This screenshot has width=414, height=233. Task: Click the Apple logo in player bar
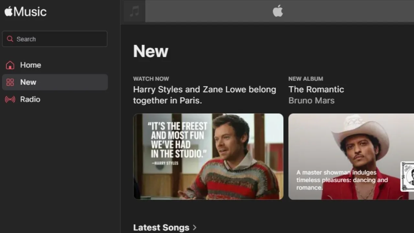[x=278, y=11]
